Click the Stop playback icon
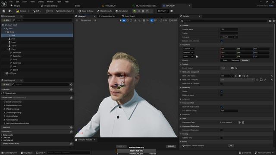 (x=143, y=11)
